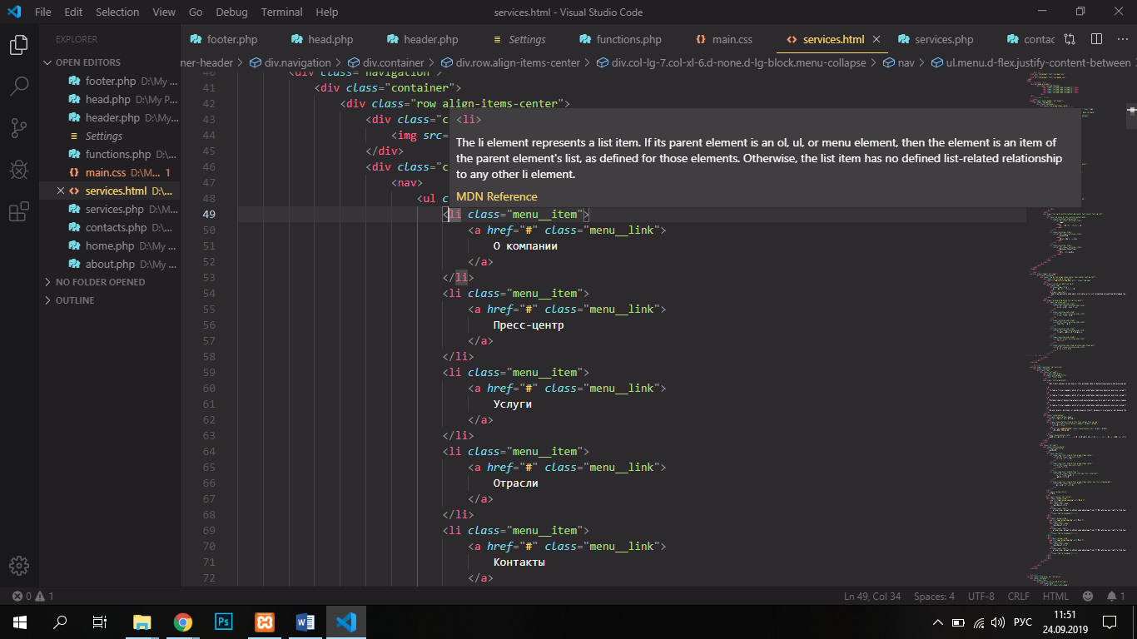Image resolution: width=1137 pixels, height=639 pixels.
Task: Open breadcrumb div.row.align-items-center
Action: [x=509, y=62]
